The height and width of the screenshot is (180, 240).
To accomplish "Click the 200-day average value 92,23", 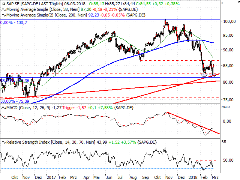I will click(94, 15).
